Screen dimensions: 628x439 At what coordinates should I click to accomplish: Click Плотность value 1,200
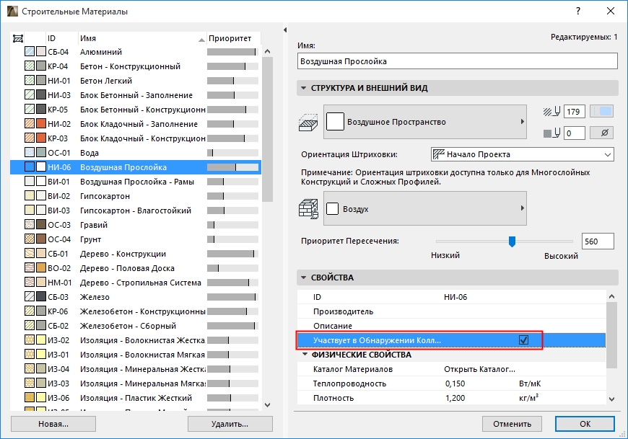455,398
